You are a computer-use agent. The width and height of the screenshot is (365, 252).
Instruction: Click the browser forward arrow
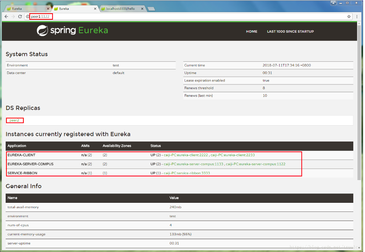(13, 17)
